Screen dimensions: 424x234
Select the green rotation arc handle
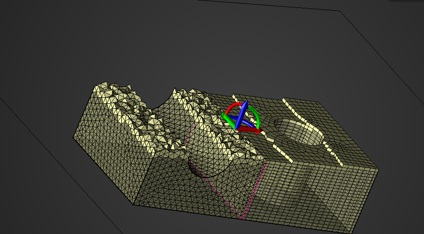pos(257,116)
